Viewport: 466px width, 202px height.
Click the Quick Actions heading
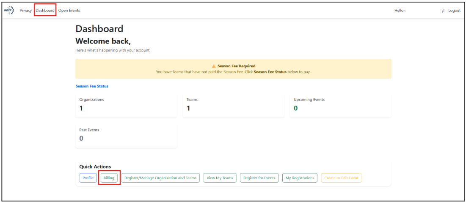click(x=95, y=167)
